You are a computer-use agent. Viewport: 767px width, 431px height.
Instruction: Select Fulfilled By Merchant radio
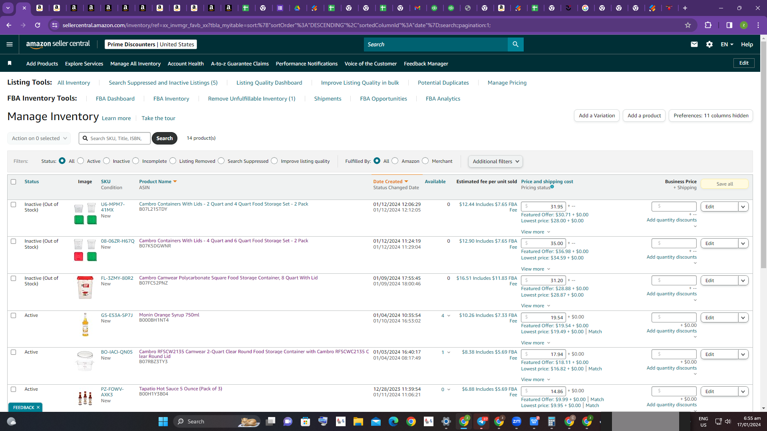click(425, 161)
